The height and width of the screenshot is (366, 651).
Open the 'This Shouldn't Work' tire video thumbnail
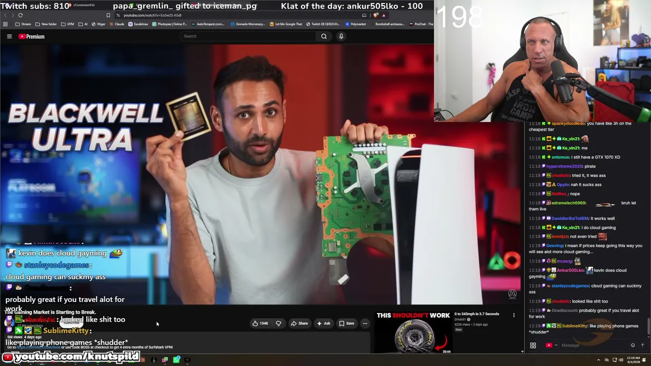[x=413, y=332]
